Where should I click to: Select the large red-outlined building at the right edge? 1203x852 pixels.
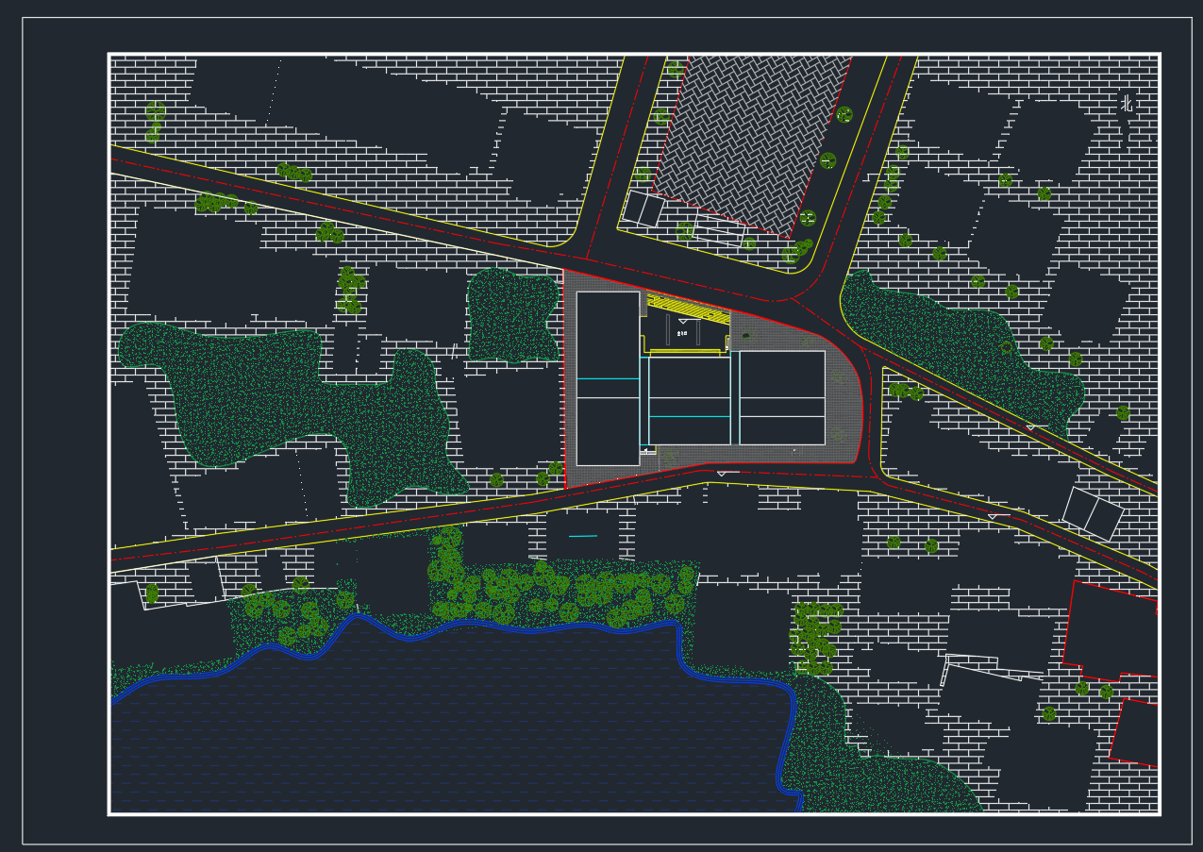[1111, 629]
